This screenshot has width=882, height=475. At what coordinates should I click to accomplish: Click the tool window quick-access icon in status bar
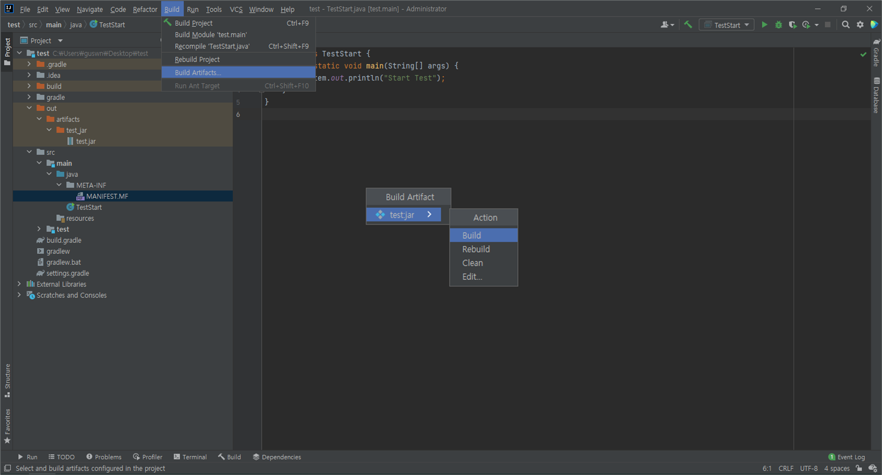(7, 468)
